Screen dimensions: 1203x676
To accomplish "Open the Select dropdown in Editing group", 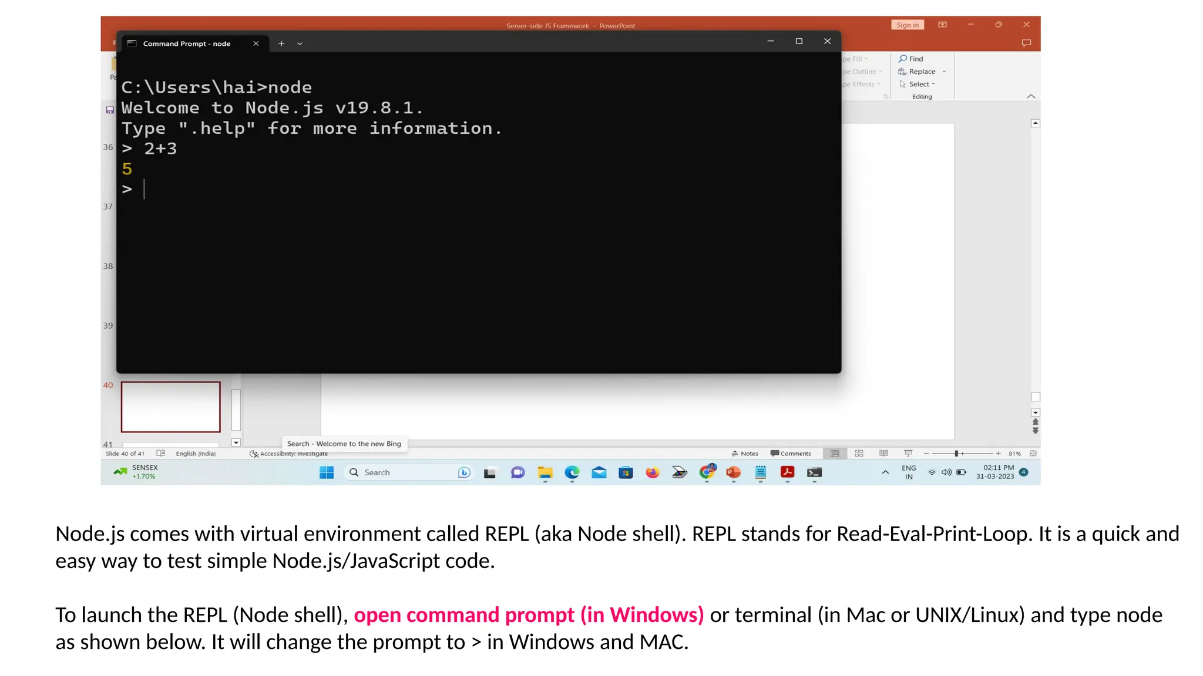I will pos(918,84).
